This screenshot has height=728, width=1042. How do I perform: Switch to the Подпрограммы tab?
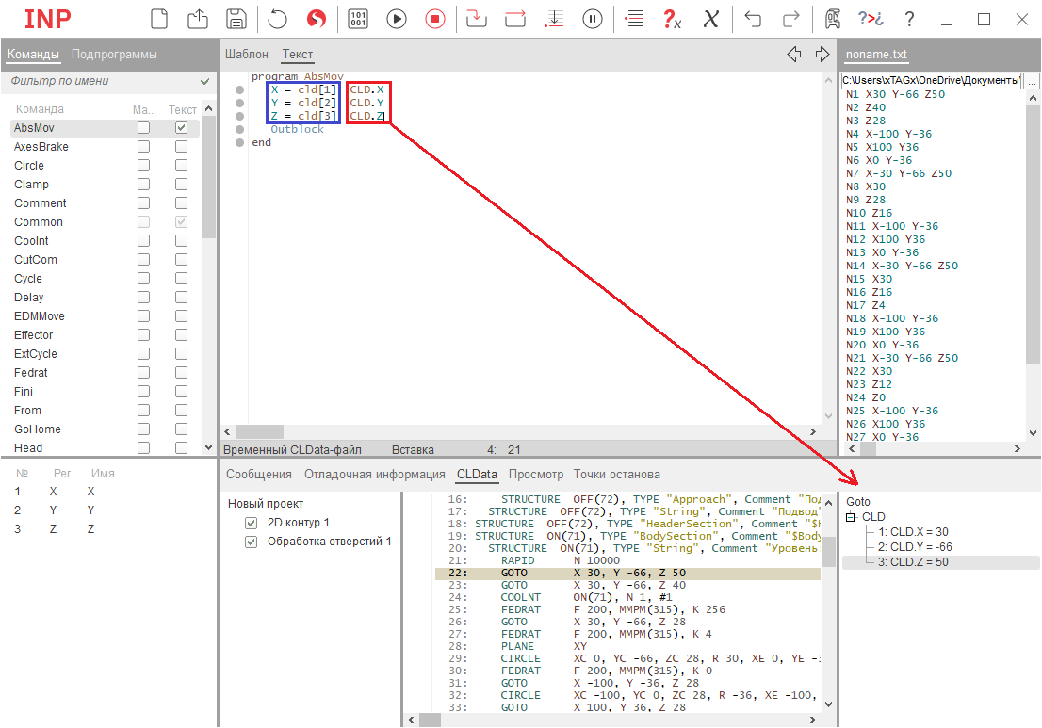[x=114, y=55]
